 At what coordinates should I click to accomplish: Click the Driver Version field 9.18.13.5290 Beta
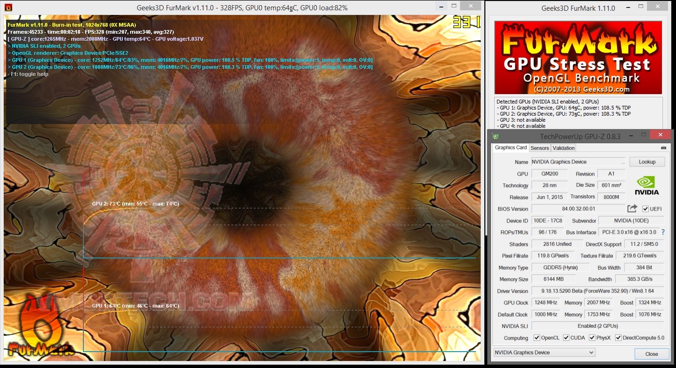(x=598, y=291)
